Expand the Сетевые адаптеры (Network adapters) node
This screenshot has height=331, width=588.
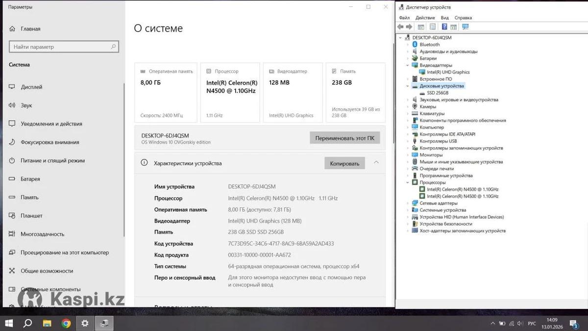pos(407,203)
